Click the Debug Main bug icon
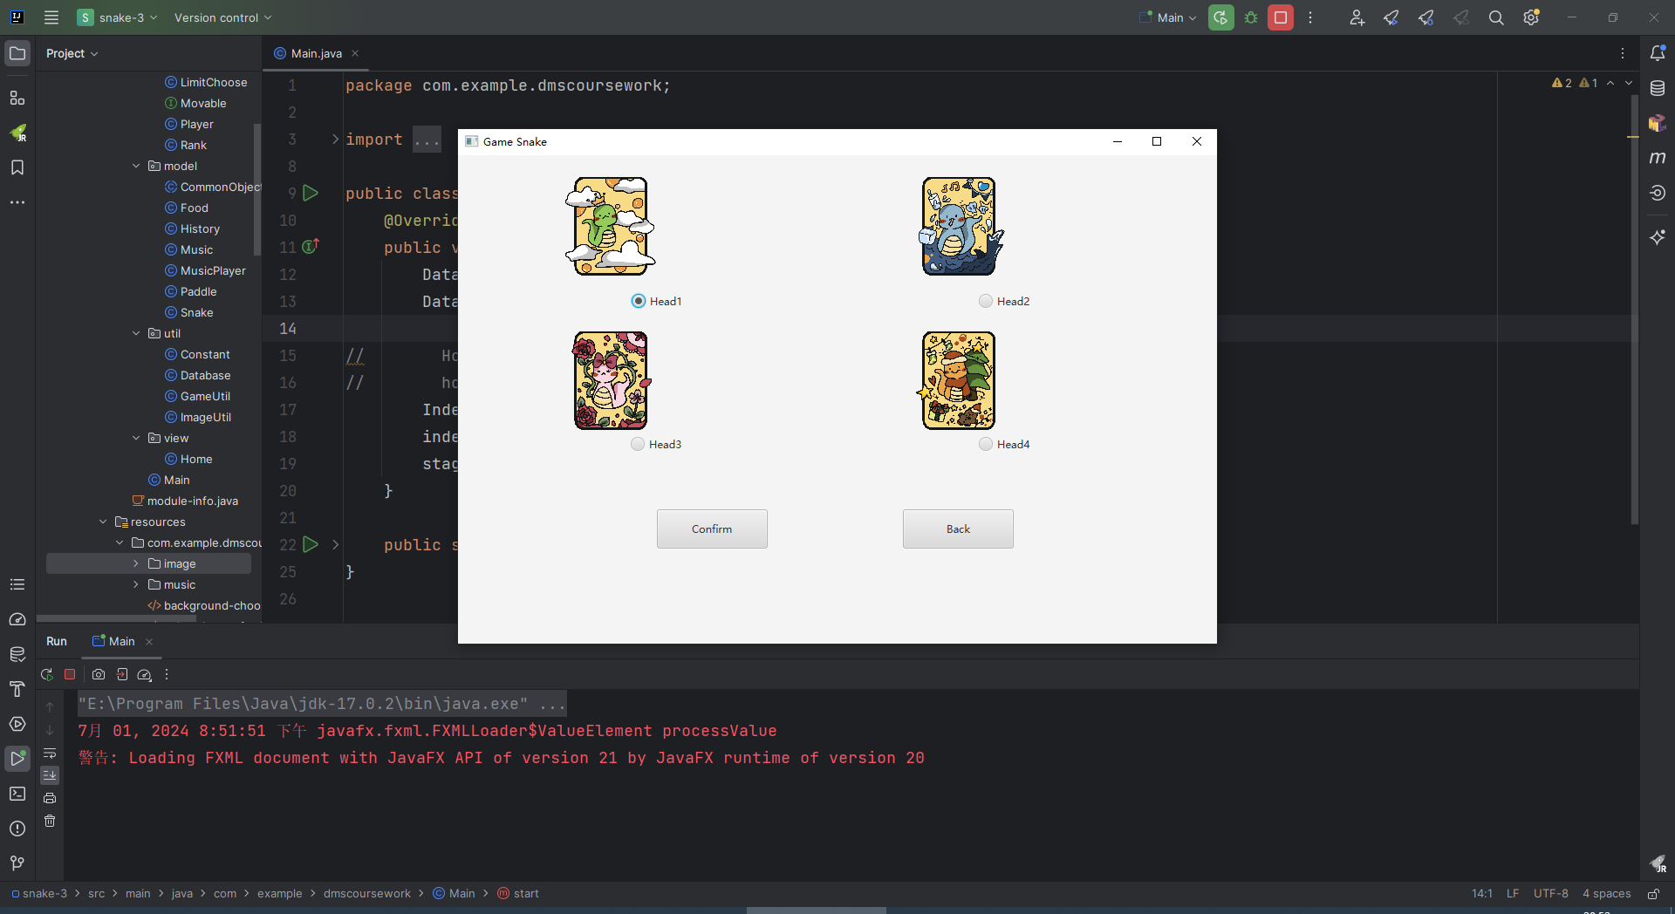The height and width of the screenshot is (914, 1675). pos(1251,17)
